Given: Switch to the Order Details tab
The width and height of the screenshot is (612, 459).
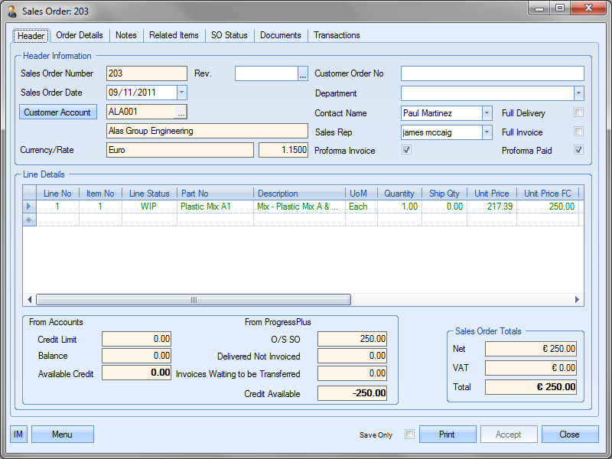Looking at the screenshot, I should (x=80, y=35).
